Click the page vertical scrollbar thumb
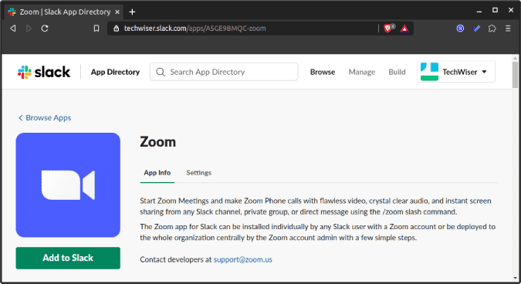The image size is (521, 284). point(516,75)
